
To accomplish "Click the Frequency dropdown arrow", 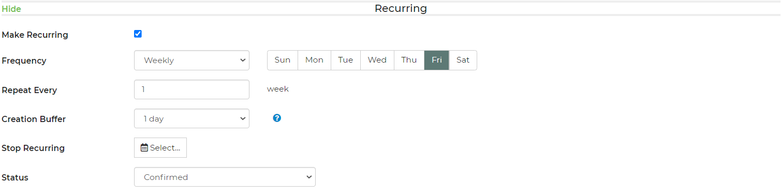I will click(x=243, y=60).
